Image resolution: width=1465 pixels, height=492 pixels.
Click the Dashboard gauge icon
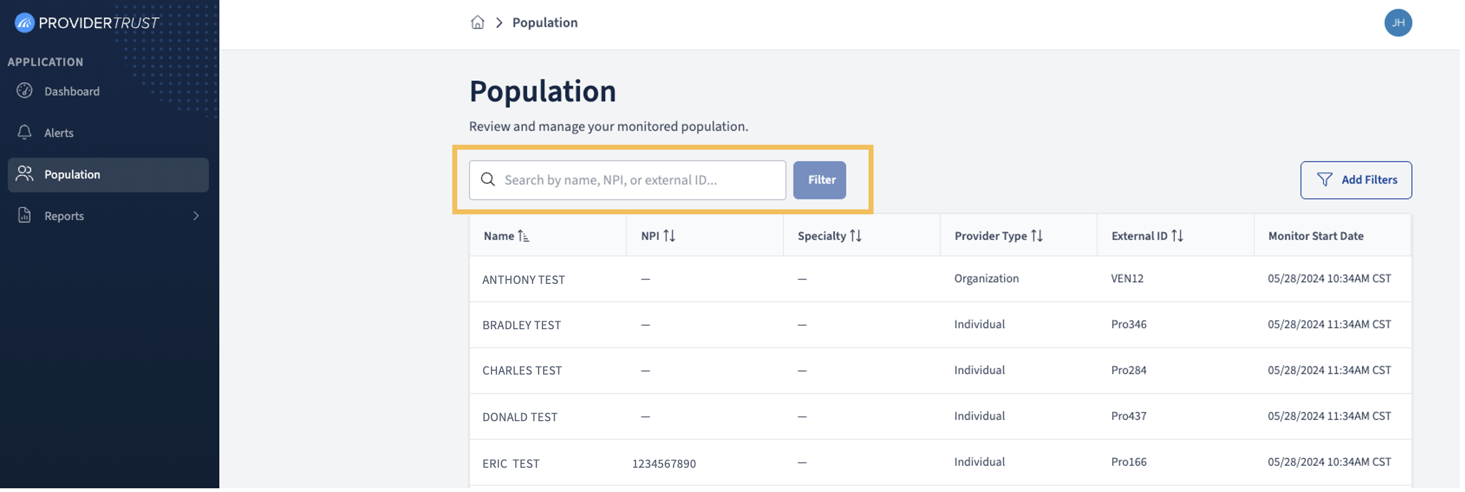(25, 91)
